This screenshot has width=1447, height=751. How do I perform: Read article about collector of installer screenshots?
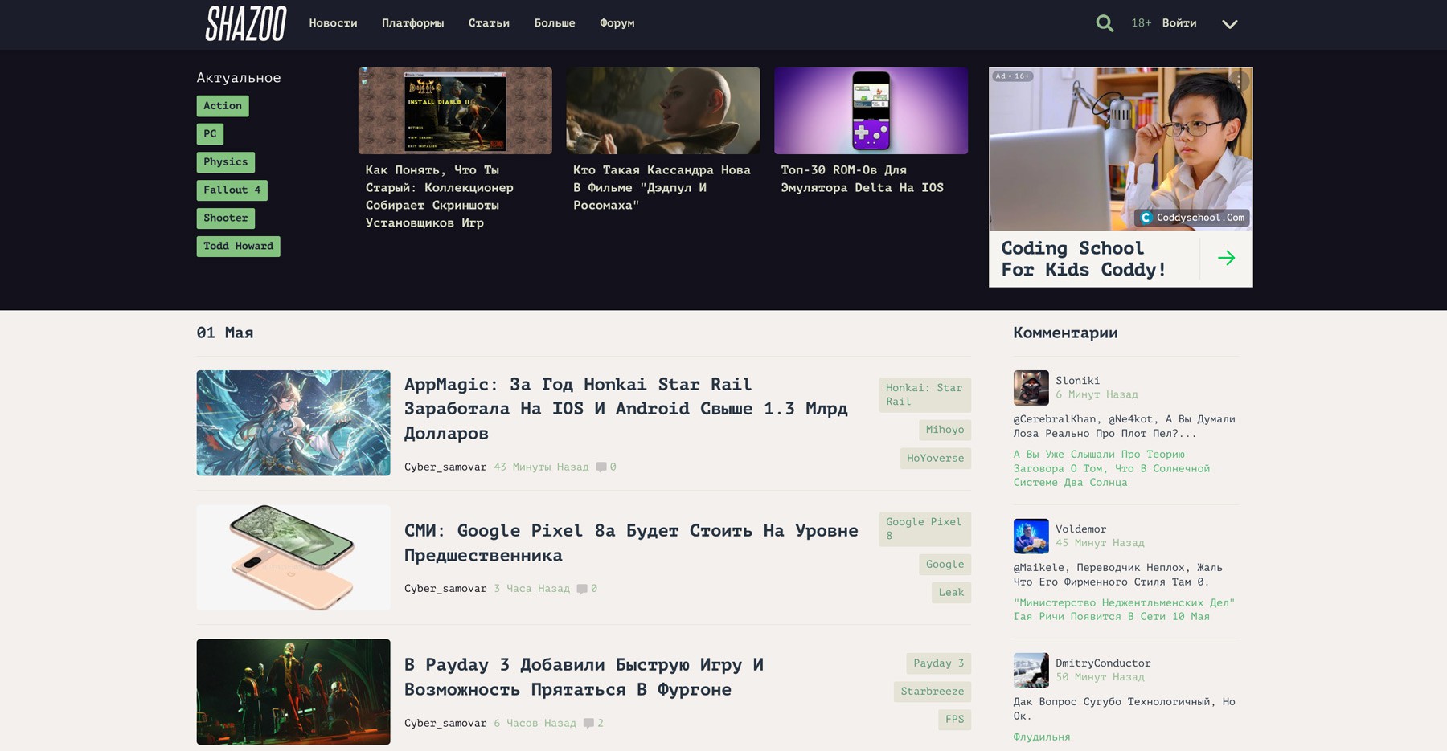click(x=440, y=197)
